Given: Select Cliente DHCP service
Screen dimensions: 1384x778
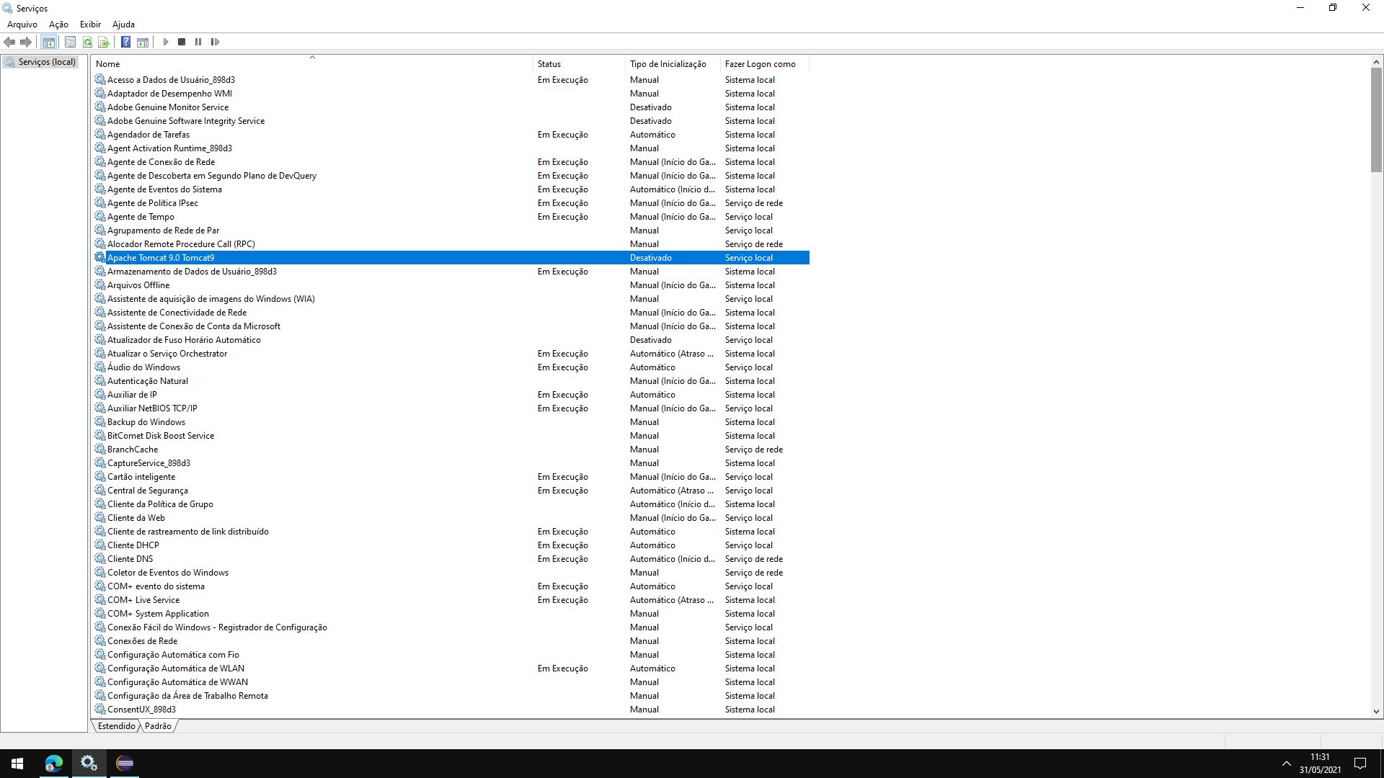Looking at the screenshot, I should tap(451, 545).
